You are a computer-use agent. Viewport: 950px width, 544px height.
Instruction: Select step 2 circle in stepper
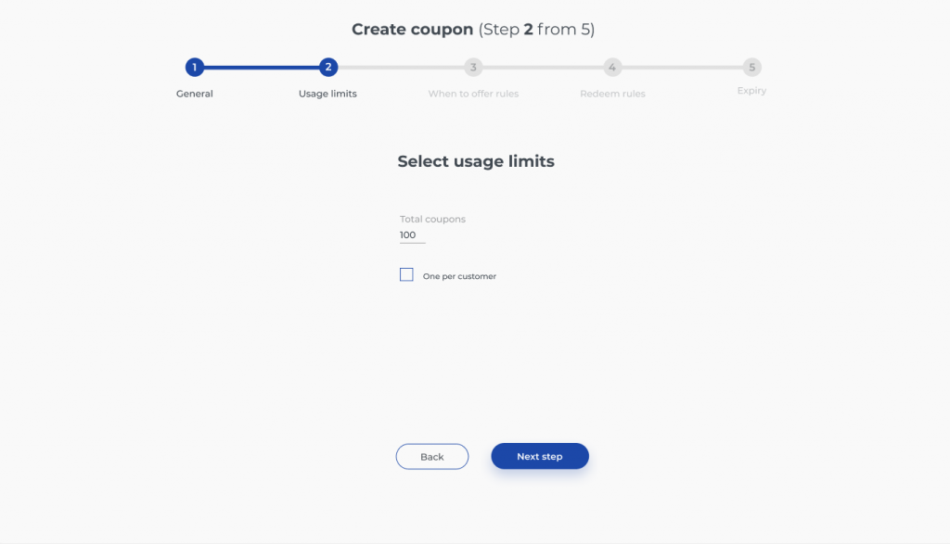point(328,67)
